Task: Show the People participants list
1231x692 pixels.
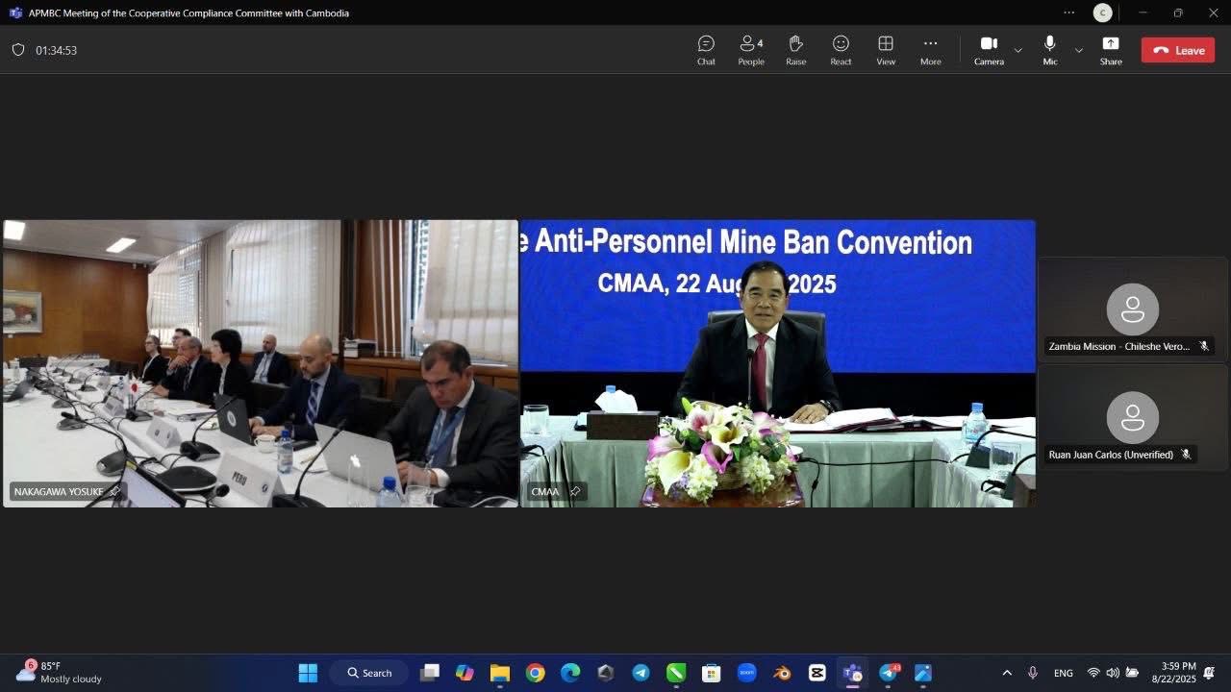Action: point(751,50)
